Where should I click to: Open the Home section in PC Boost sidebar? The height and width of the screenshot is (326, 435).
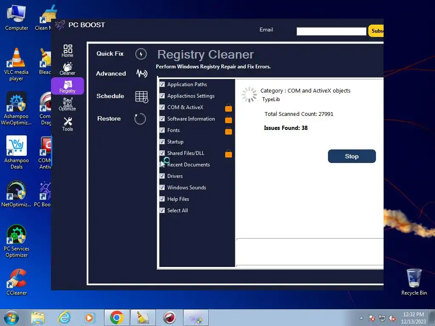point(68,51)
